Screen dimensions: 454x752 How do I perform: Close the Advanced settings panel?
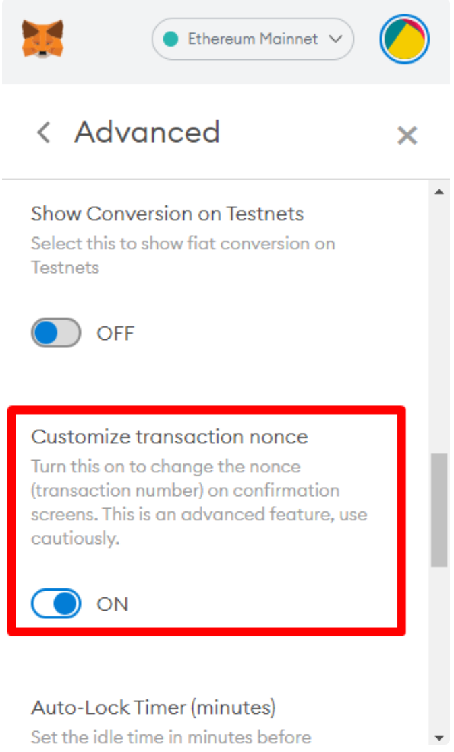click(407, 136)
